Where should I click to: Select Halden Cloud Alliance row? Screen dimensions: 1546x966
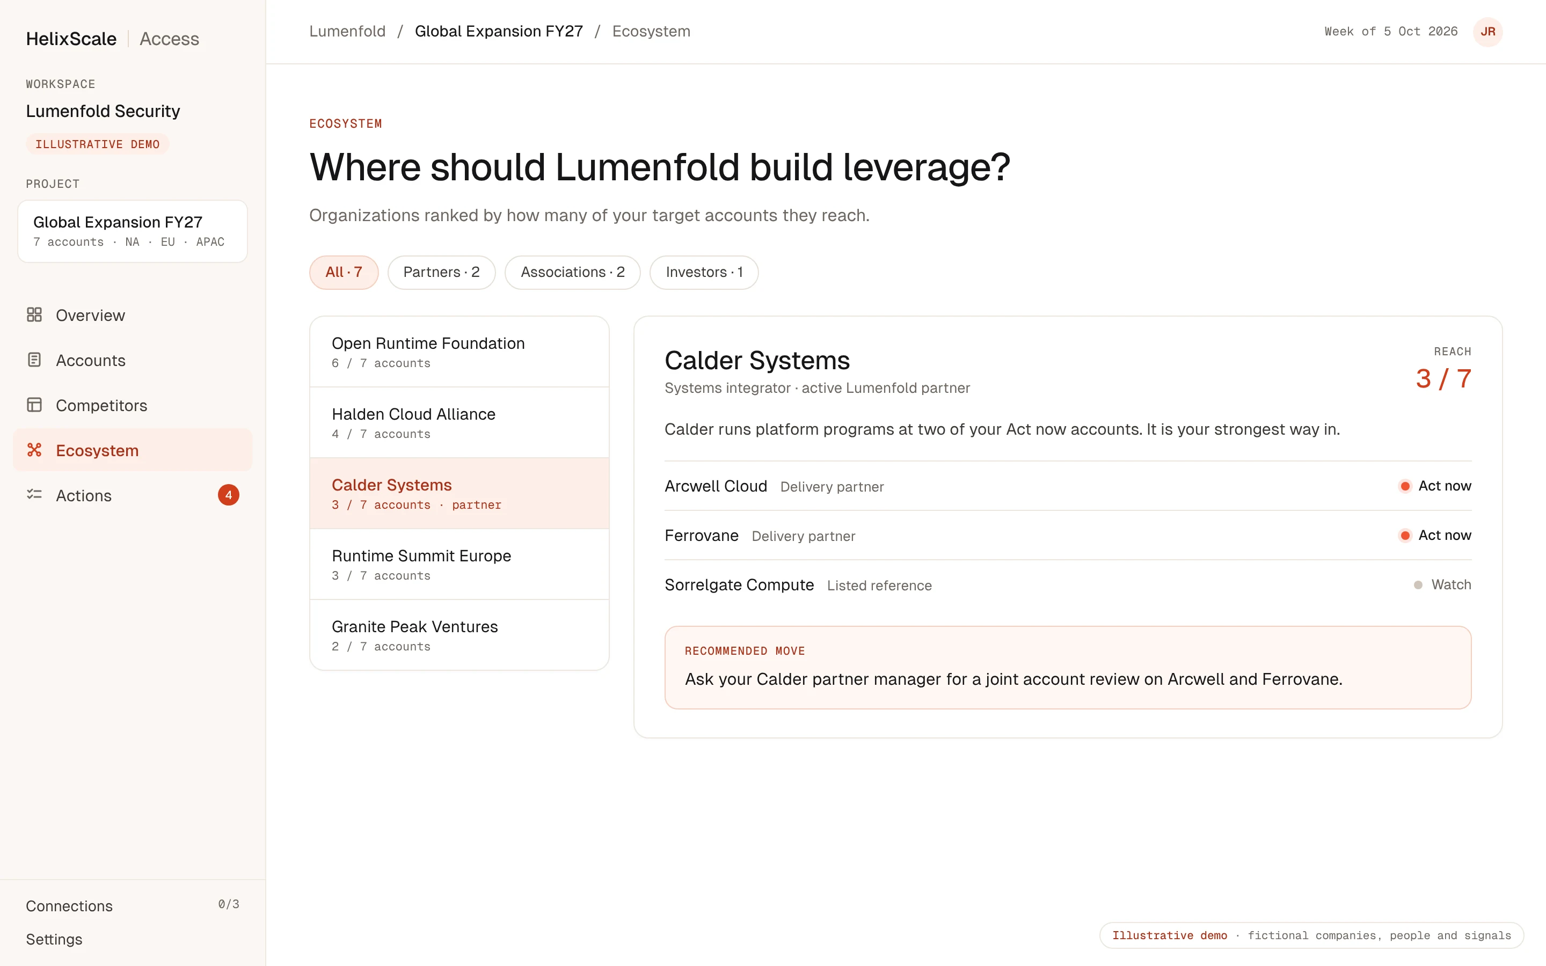pyautogui.click(x=460, y=423)
